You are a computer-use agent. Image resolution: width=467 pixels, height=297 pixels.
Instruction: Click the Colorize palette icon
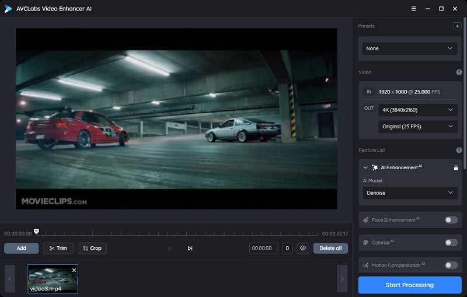click(x=366, y=243)
